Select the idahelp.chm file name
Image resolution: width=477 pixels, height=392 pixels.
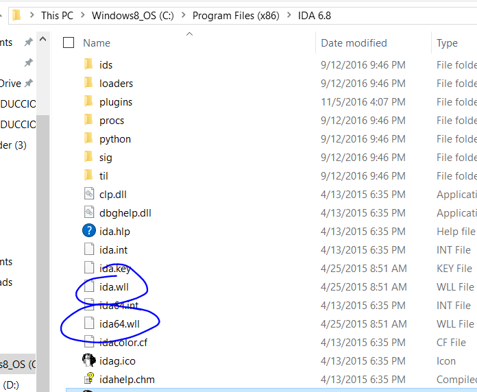(127, 380)
